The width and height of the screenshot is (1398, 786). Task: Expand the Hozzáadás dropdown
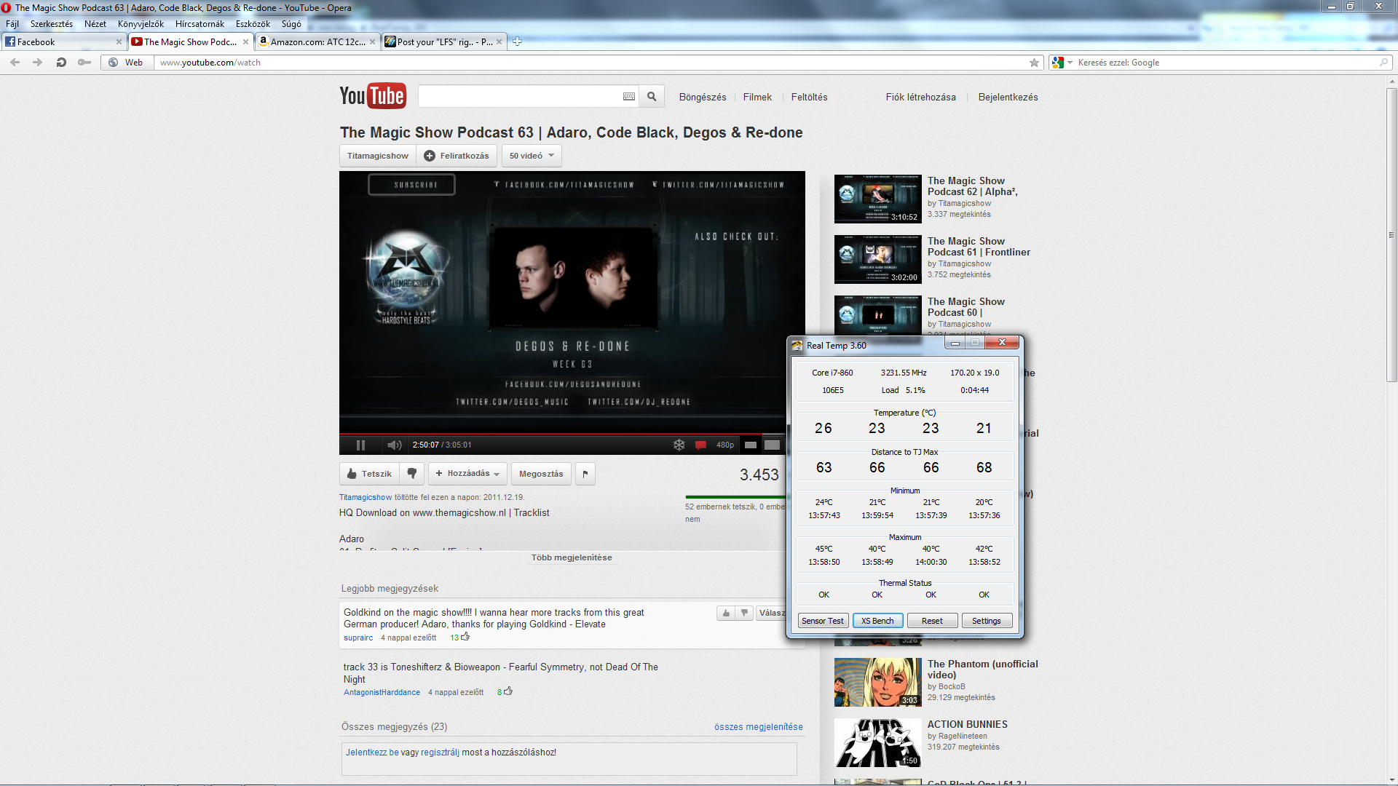point(468,474)
